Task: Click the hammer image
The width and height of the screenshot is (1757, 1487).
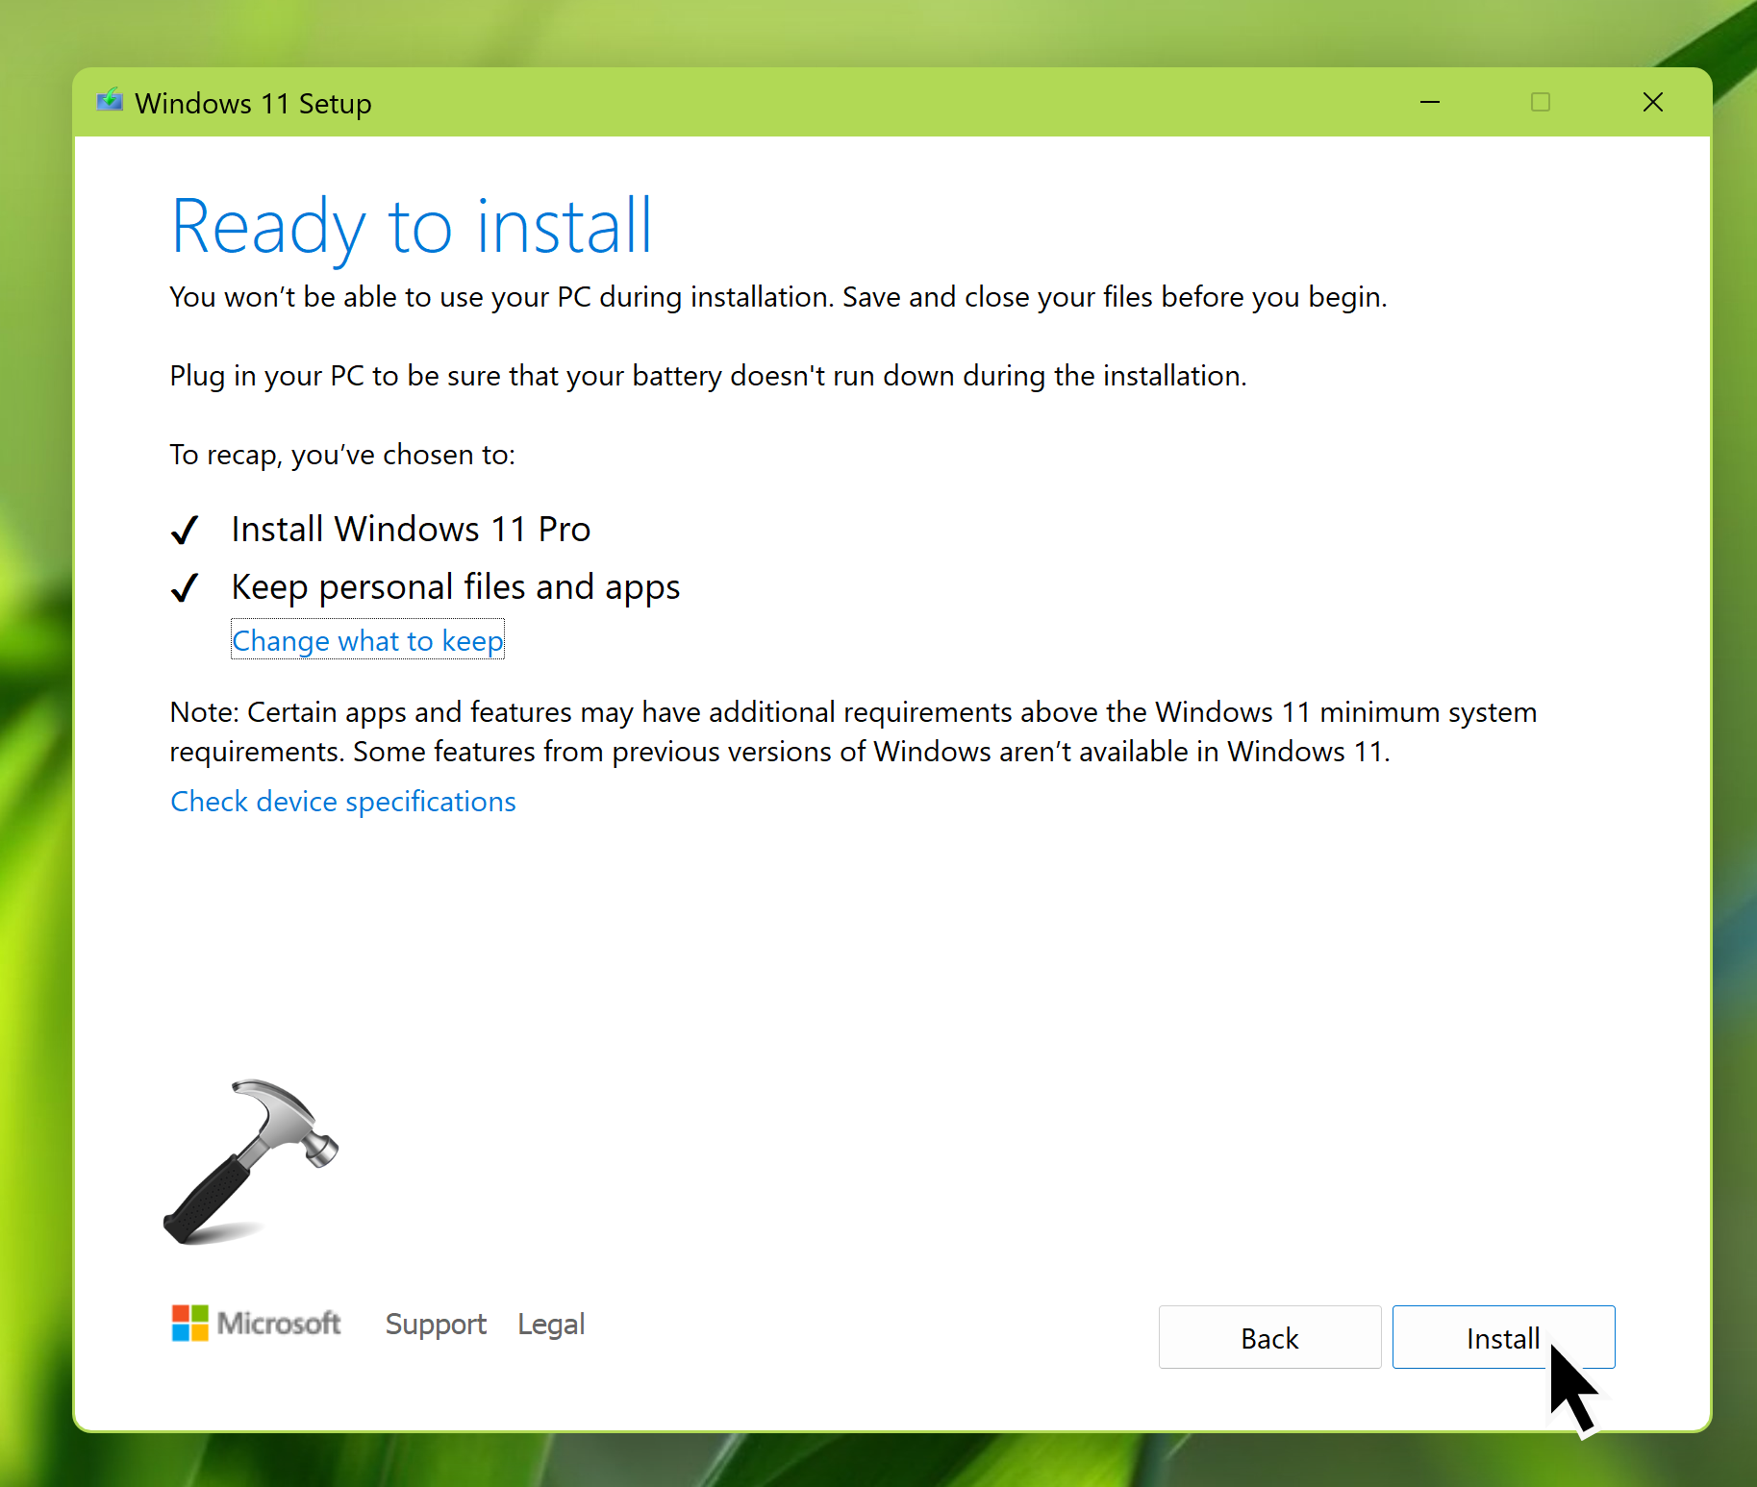Action: (x=252, y=1161)
